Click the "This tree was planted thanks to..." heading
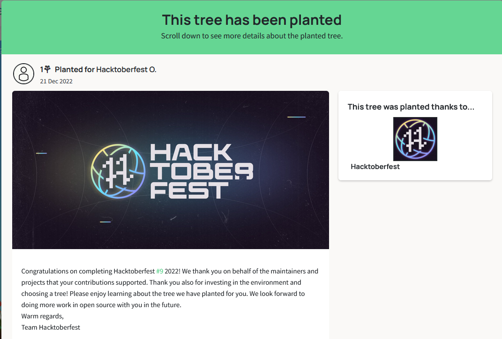502x339 pixels. (x=411, y=107)
